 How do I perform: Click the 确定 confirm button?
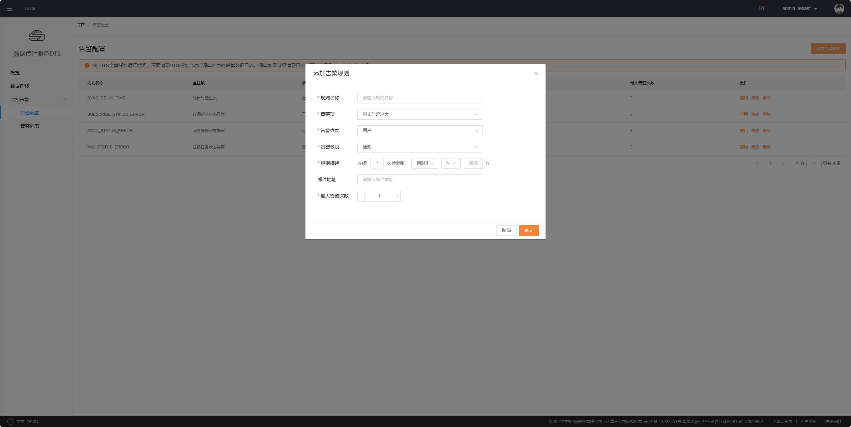click(x=529, y=231)
